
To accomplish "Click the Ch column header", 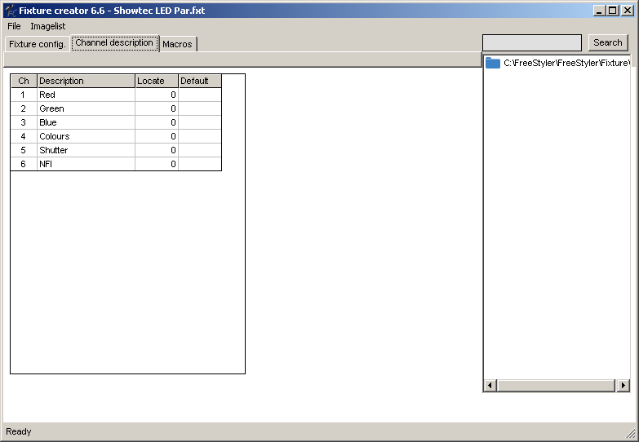I will coord(24,81).
